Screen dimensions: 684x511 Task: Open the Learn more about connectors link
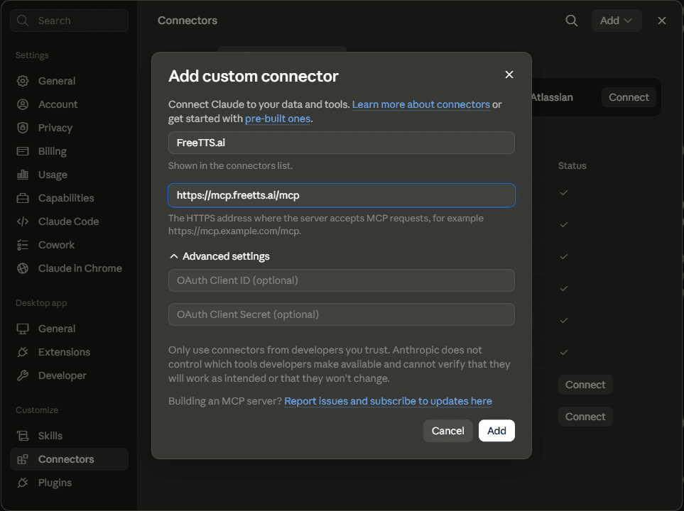click(x=421, y=104)
